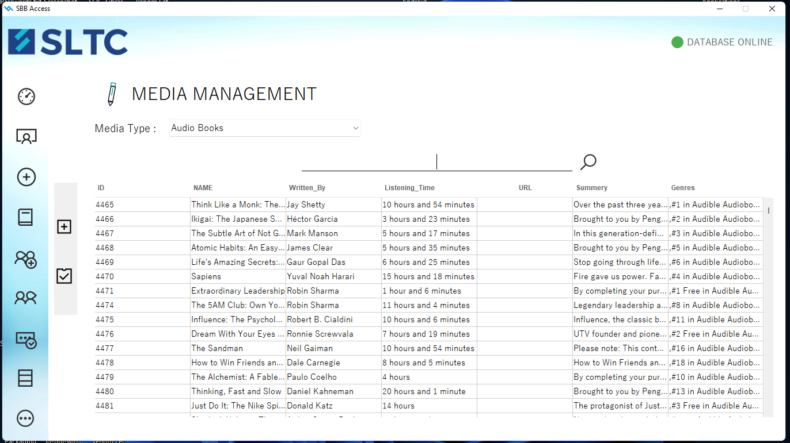
Task: Click name cell 'Sapiens'
Action: tap(238, 276)
